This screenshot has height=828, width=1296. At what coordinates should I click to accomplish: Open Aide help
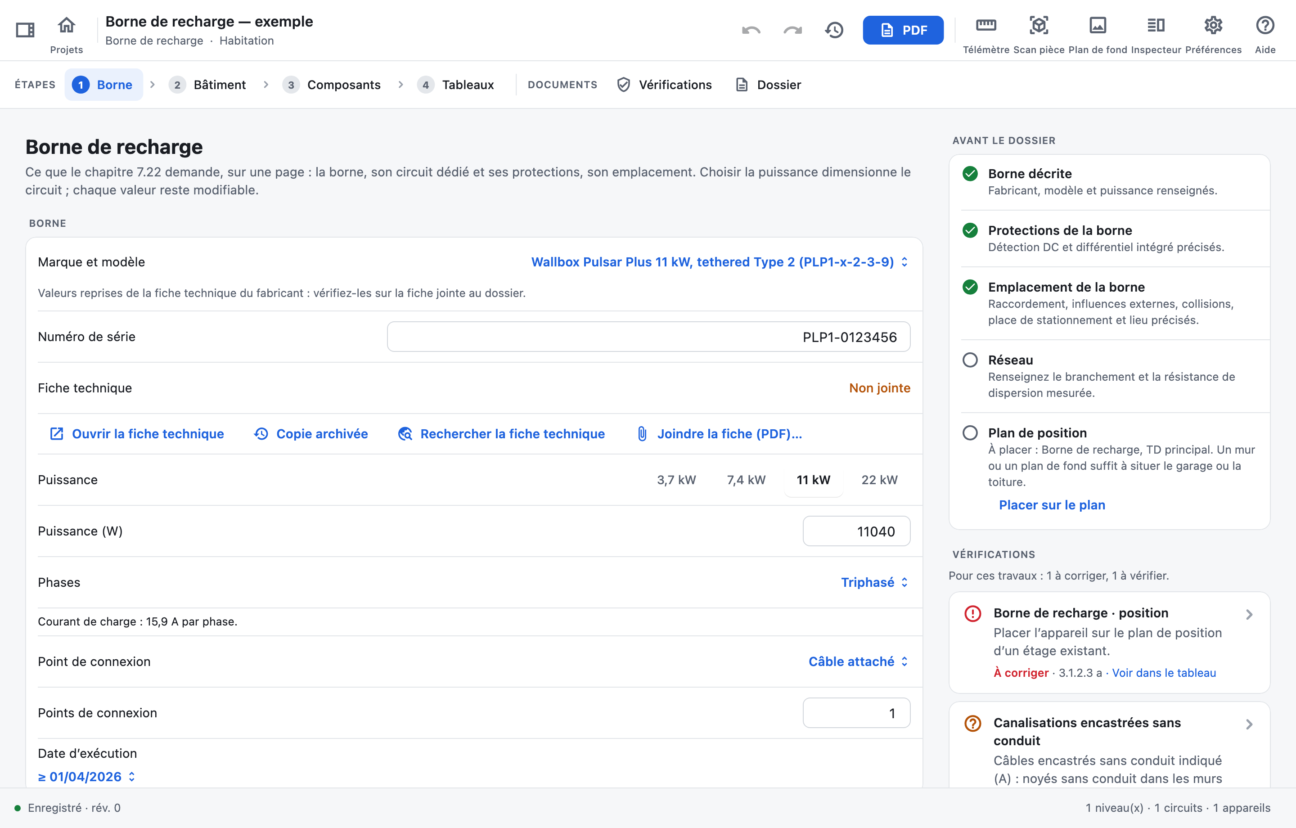1265,35
